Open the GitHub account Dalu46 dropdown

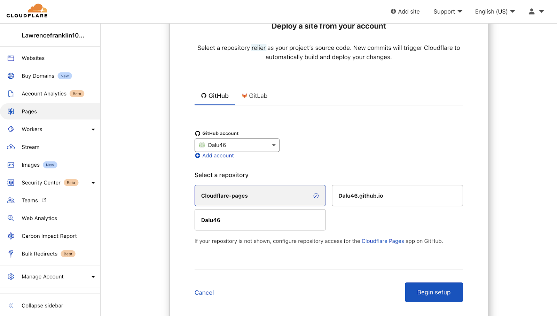click(x=237, y=145)
